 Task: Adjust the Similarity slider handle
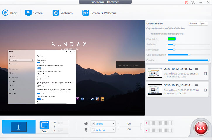(x=174, y=44)
